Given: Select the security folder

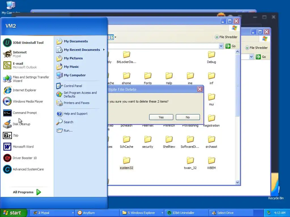Looking at the screenshot, I should point(148,142).
